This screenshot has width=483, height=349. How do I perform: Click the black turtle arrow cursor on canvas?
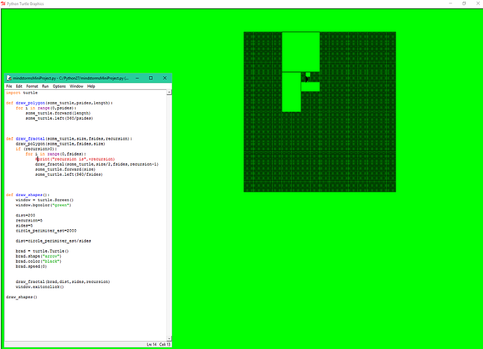[x=308, y=79]
